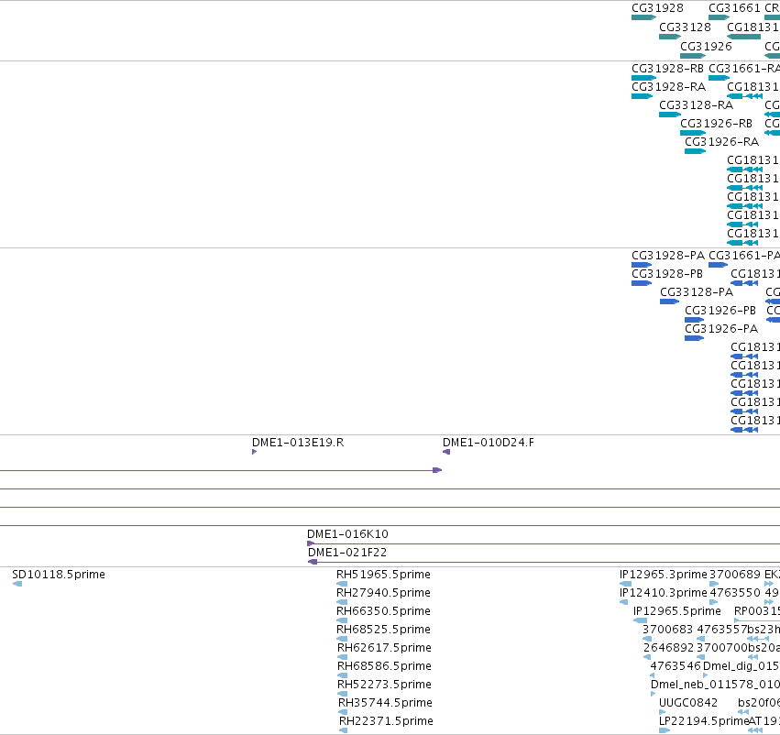Select feature 3700689
The width and height of the screenshot is (780, 735).
(714, 583)
